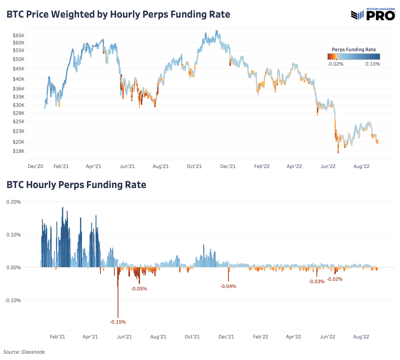
Task: Click the Dec'20 date axis label
Action: point(35,166)
